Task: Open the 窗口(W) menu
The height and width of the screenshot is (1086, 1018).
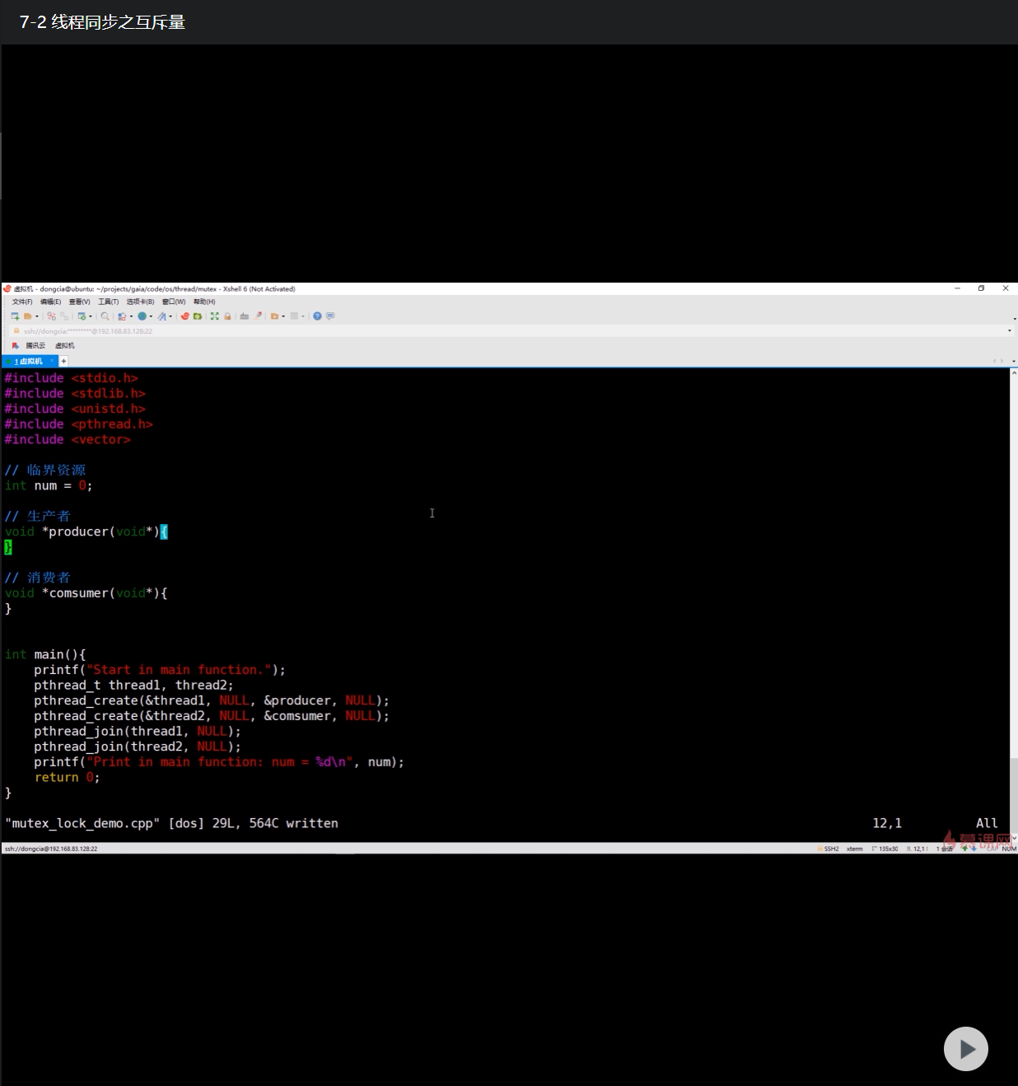Action: click(x=174, y=302)
